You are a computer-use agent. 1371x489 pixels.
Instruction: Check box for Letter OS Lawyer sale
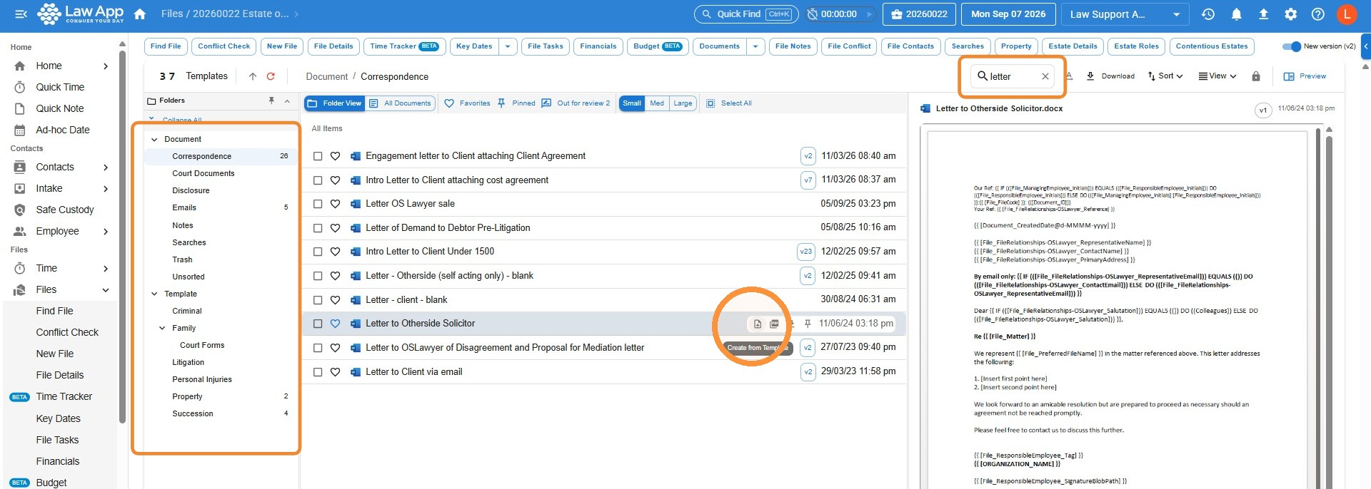point(318,204)
